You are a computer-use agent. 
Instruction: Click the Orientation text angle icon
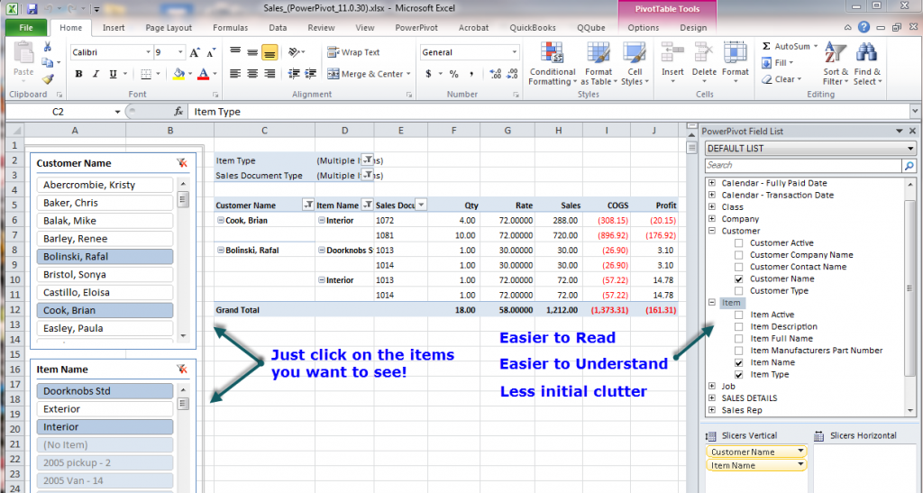click(295, 52)
